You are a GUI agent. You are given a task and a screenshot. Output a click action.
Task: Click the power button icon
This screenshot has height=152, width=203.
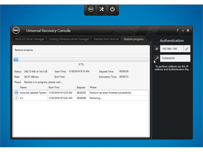(x=112, y=9)
